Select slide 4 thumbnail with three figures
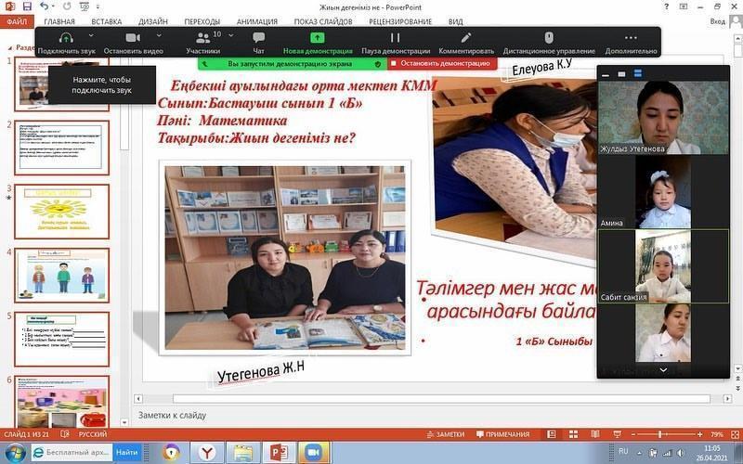 pos(61,276)
